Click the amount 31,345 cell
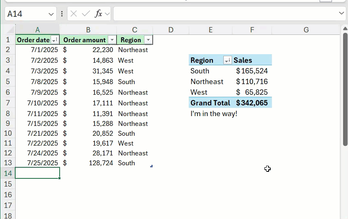 tap(88, 71)
